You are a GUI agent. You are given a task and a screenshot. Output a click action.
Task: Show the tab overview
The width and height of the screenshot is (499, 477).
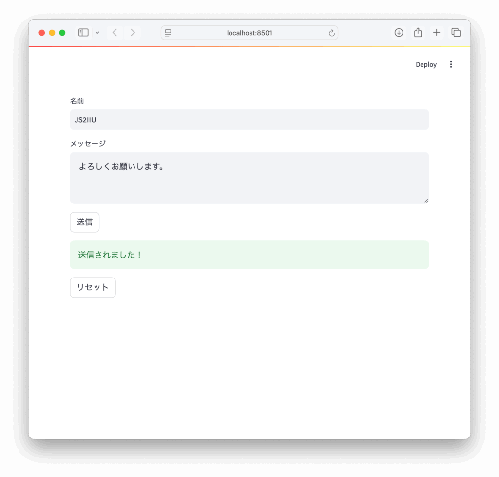pos(456,33)
